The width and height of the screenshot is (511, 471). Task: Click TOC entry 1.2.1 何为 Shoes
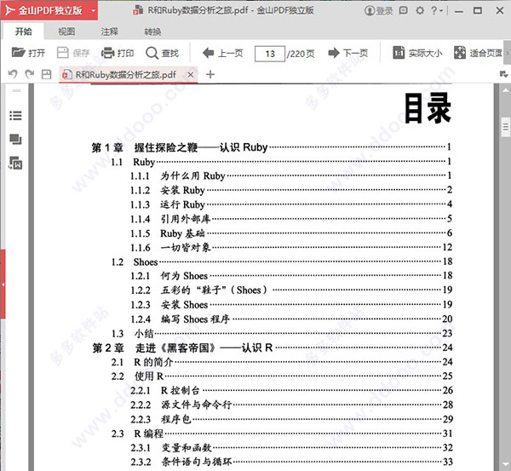[x=290, y=276]
